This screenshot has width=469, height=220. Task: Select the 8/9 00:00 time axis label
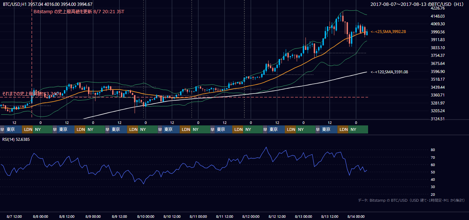click(x=93, y=216)
